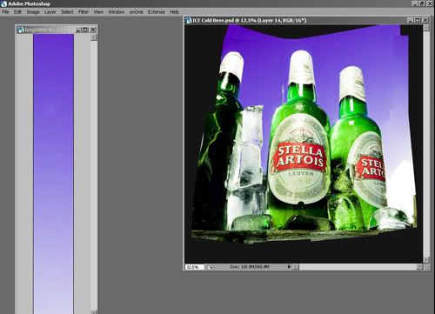Click the gradient document window icon
435x314 pixels.
click(20, 30)
